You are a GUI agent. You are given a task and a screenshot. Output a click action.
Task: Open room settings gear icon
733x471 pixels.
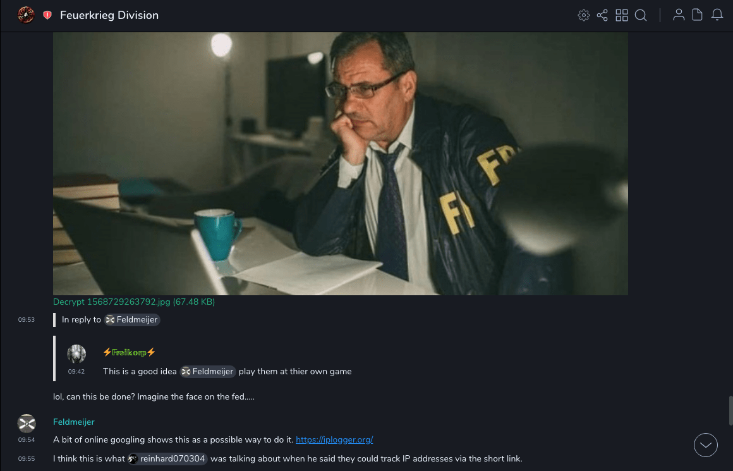click(583, 15)
